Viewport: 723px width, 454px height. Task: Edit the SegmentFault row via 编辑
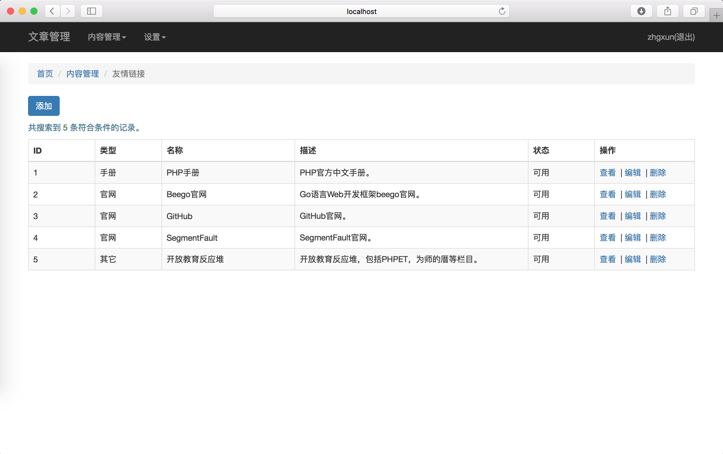coord(633,238)
